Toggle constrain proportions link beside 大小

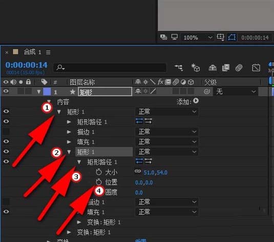coord(138,171)
